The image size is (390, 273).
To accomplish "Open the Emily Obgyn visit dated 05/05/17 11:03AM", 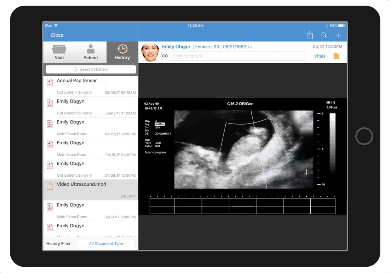I will [x=91, y=107].
